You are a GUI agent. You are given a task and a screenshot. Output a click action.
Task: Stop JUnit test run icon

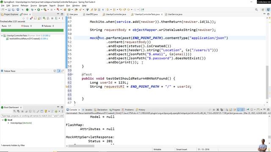[x=52, y=18]
